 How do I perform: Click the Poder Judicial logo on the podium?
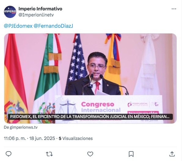(138, 105)
